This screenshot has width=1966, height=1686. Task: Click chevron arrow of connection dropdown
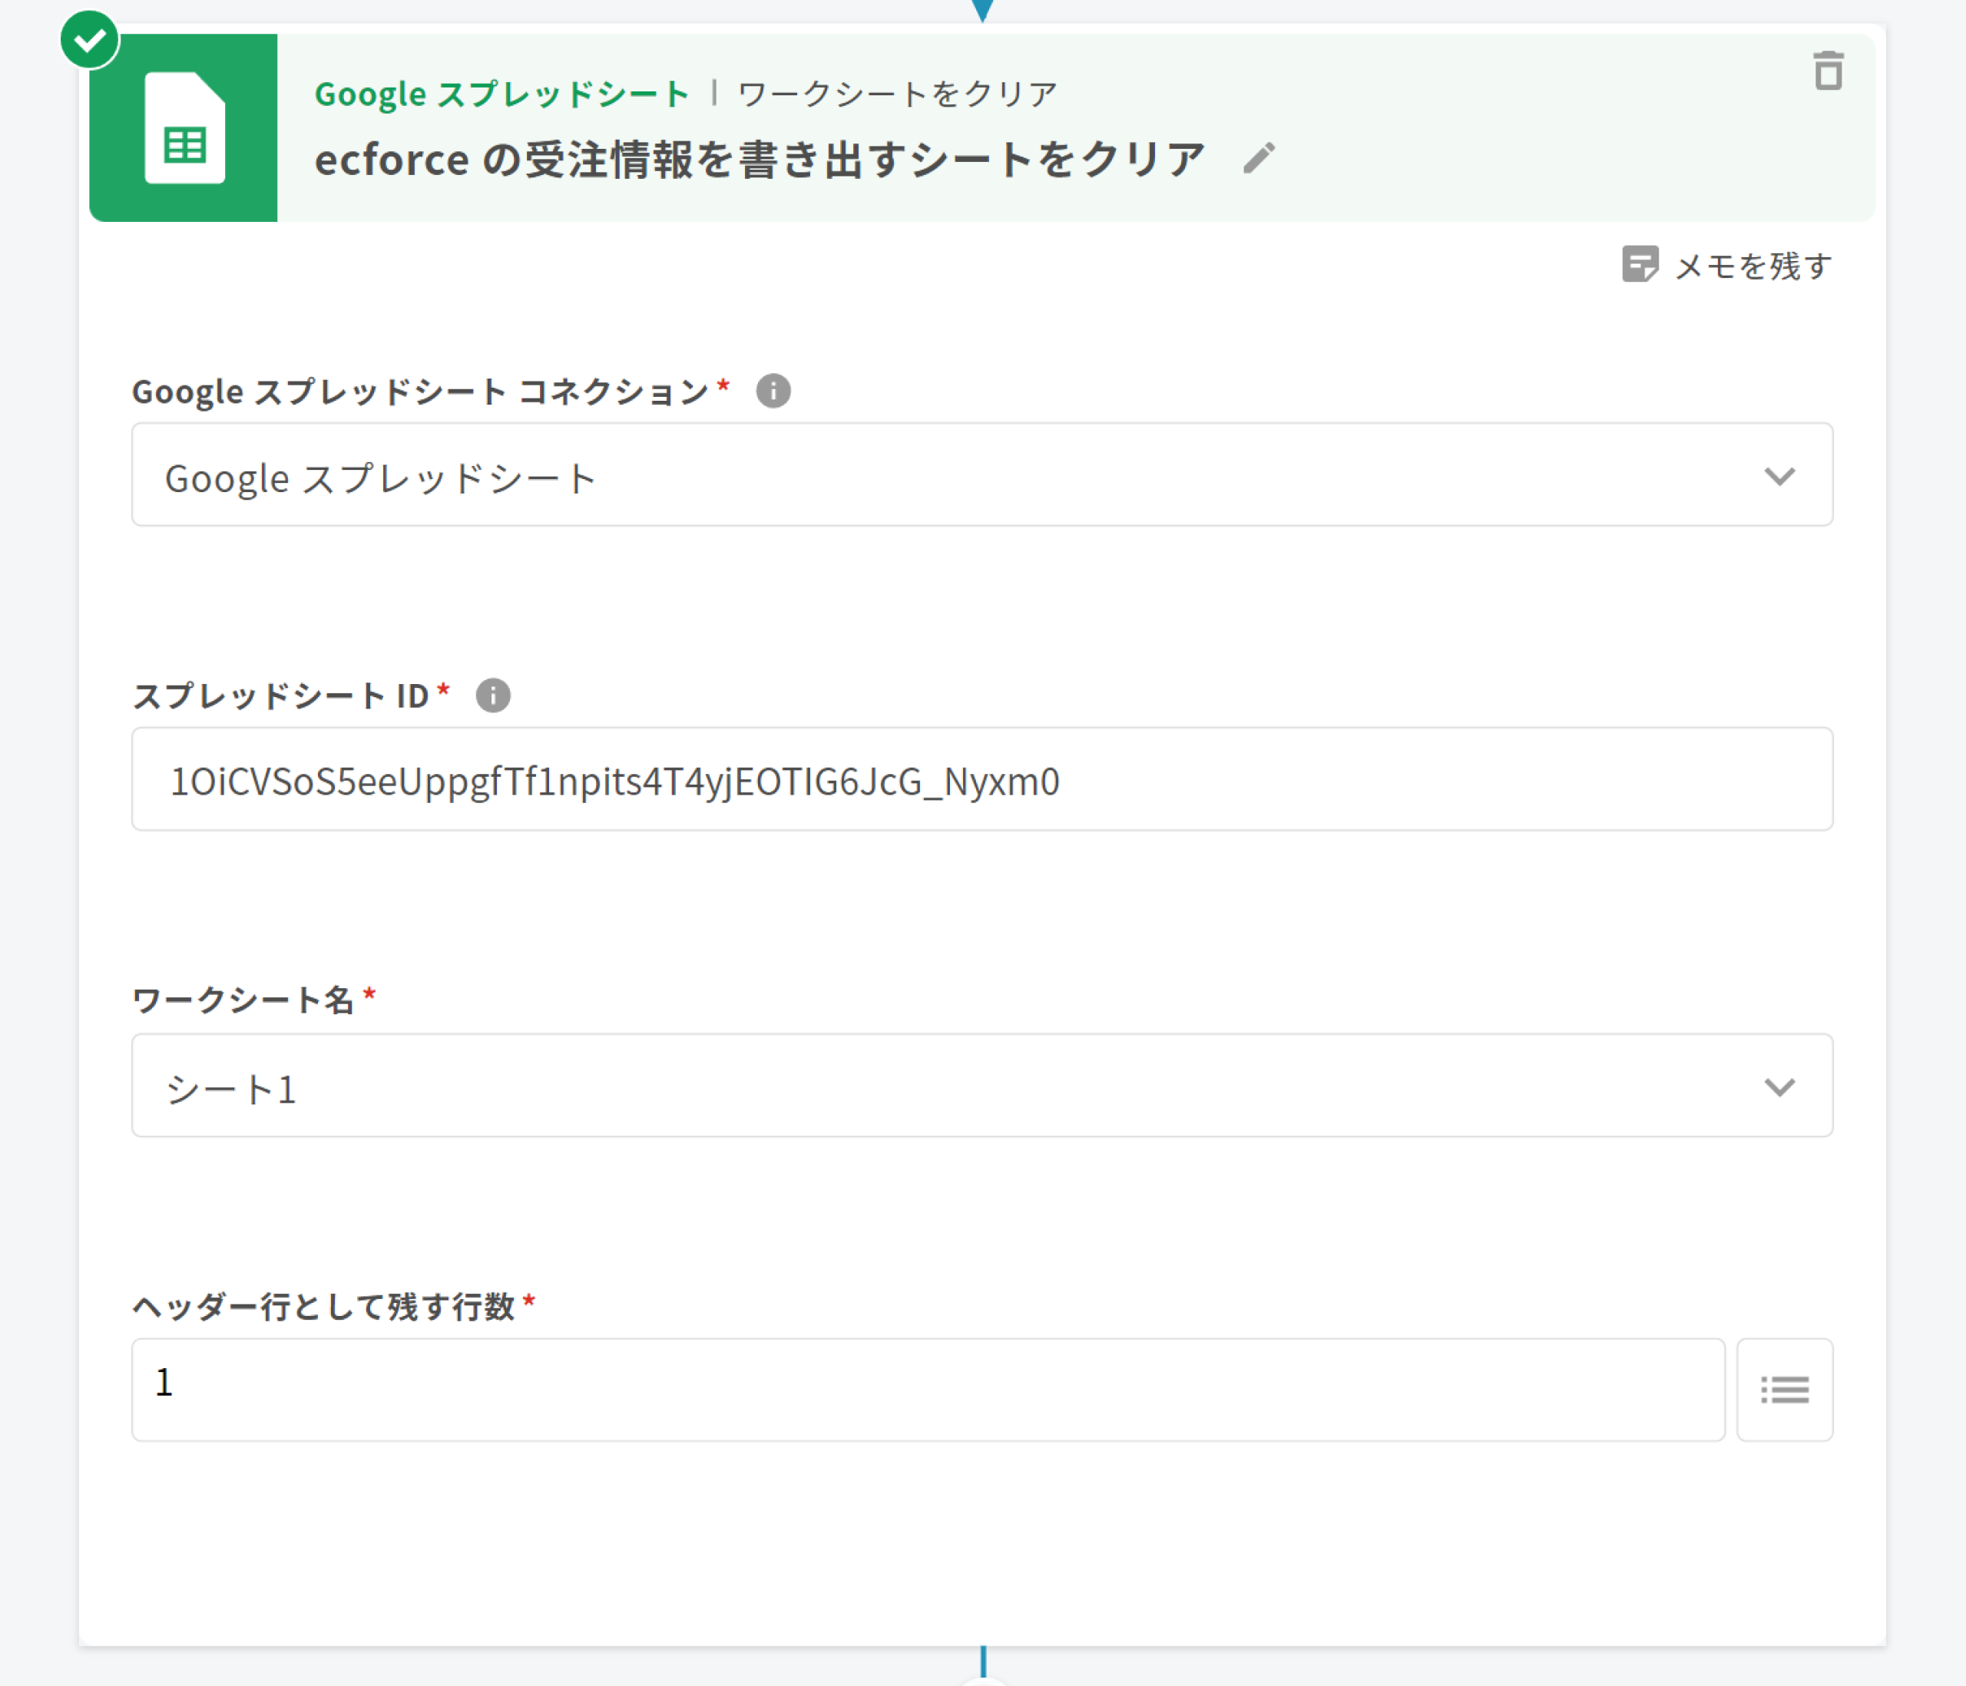click(1779, 475)
